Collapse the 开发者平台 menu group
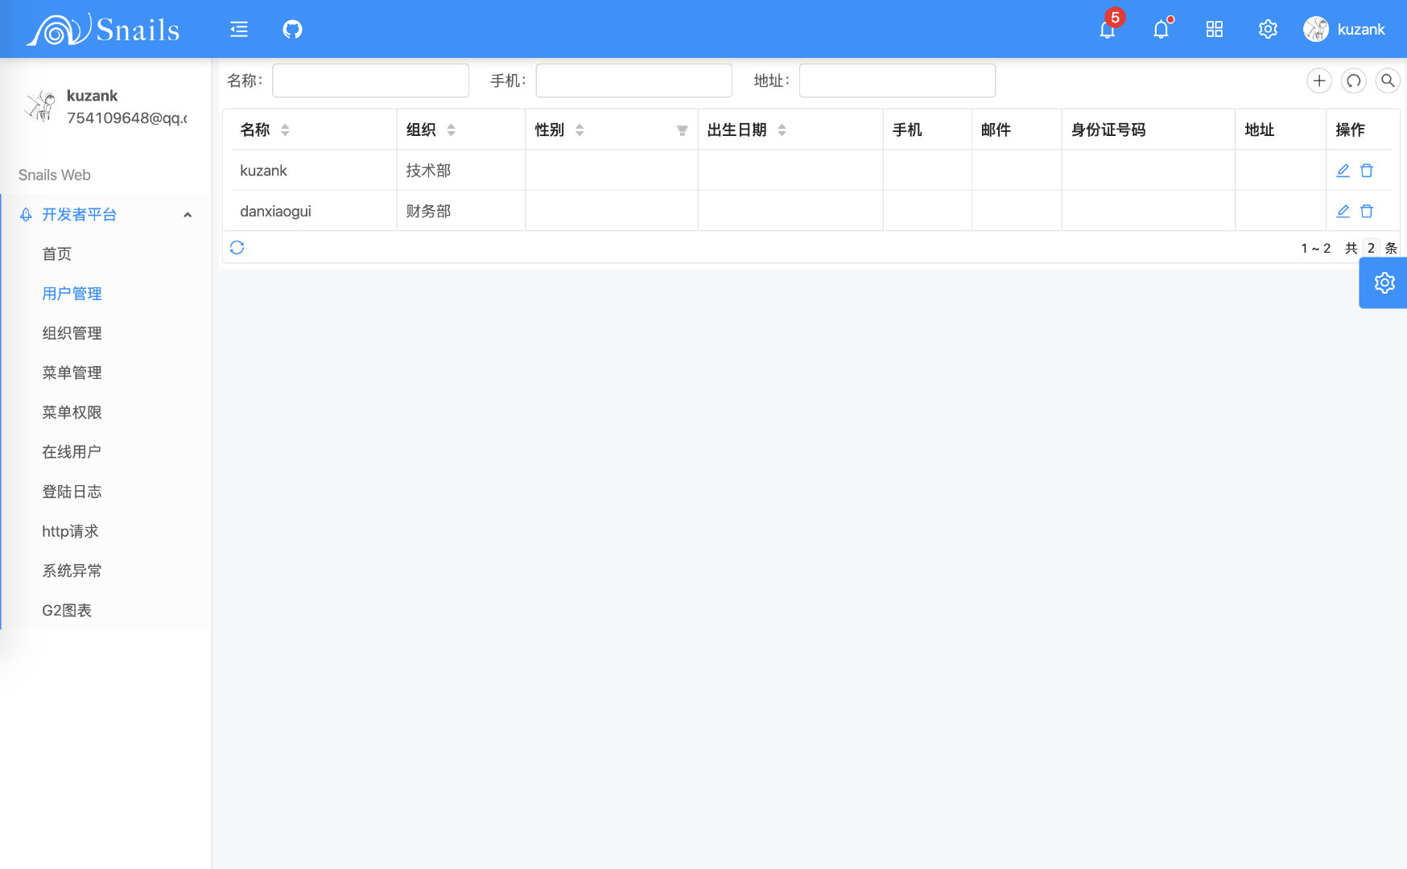 point(188,215)
